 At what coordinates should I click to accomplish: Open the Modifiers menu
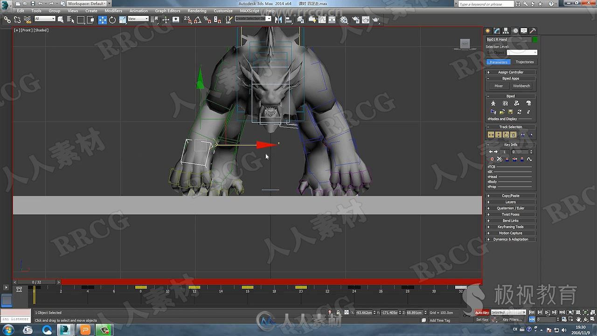click(113, 11)
